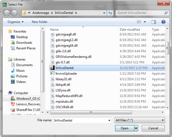
Task: Open the All Files type filter dropdown
Action: [140, 120]
